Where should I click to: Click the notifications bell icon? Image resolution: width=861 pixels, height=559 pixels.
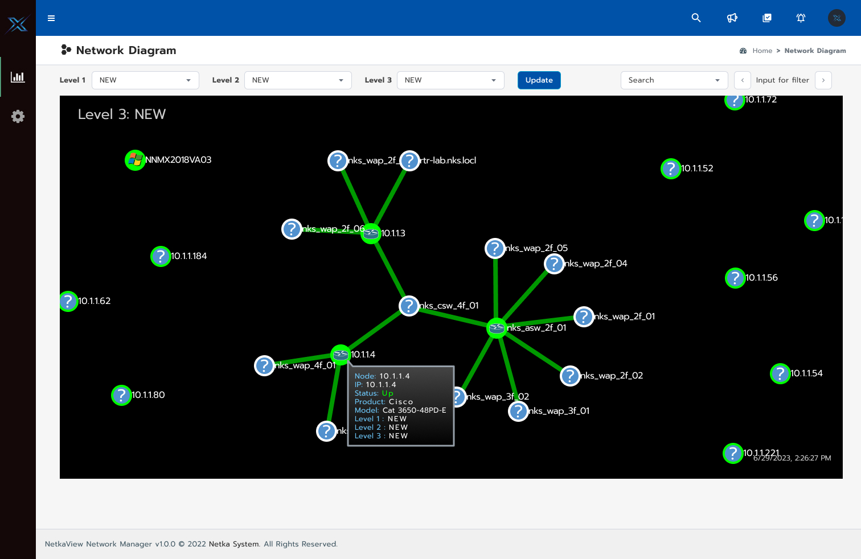(801, 18)
